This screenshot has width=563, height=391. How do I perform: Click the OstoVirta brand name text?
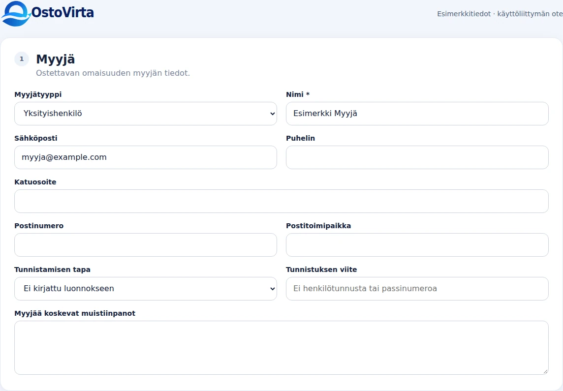pyautogui.click(x=63, y=13)
